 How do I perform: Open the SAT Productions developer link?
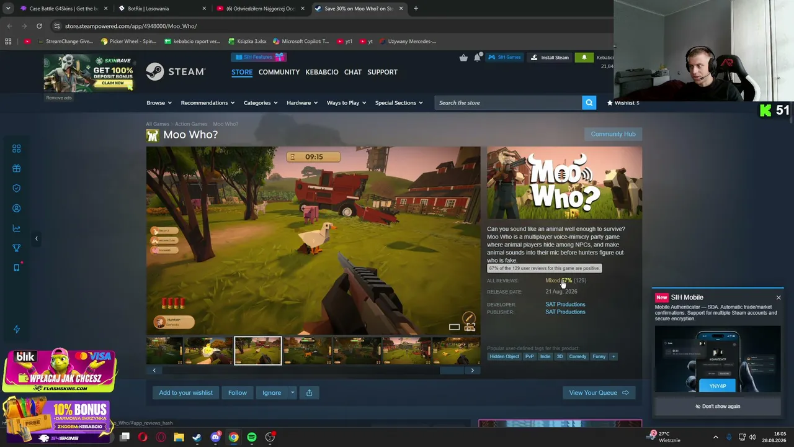coord(565,304)
